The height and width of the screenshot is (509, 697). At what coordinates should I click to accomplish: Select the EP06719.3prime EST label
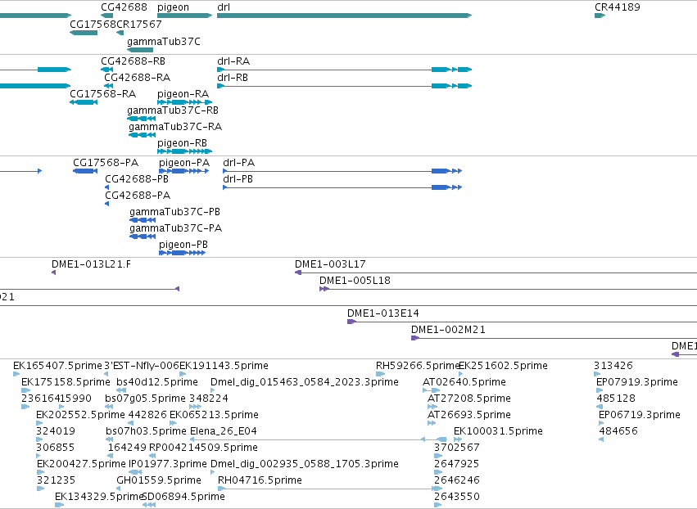640,415
